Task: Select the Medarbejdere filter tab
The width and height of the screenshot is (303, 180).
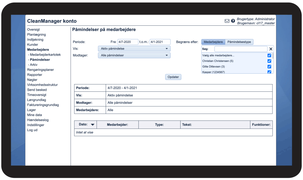Action: coord(213,42)
